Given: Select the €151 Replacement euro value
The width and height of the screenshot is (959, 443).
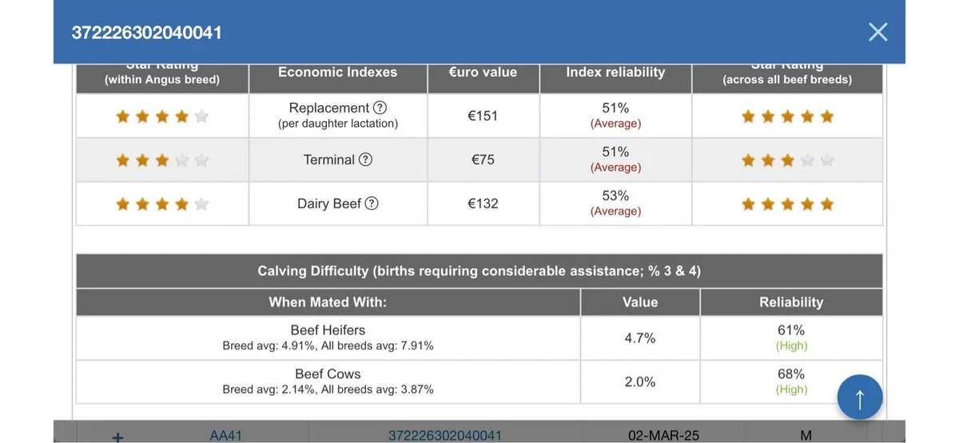Looking at the screenshot, I should [483, 116].
